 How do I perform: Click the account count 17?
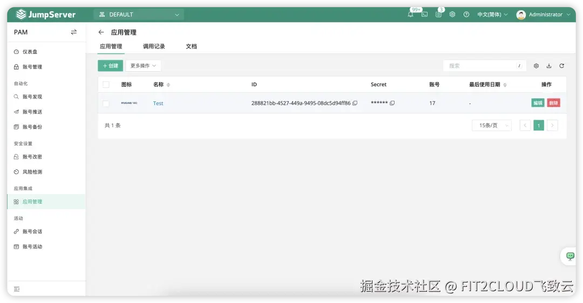coord(432,103)
